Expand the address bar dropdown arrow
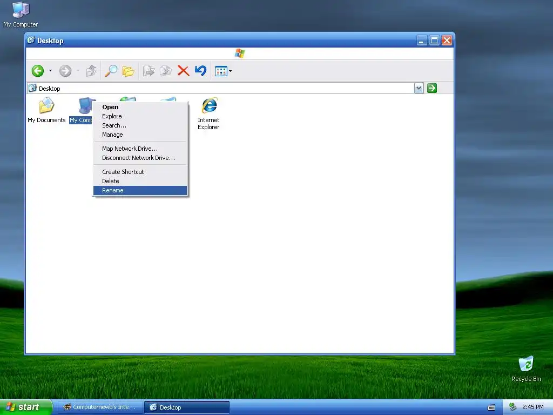553x415 pixels. tap(419, 88)
